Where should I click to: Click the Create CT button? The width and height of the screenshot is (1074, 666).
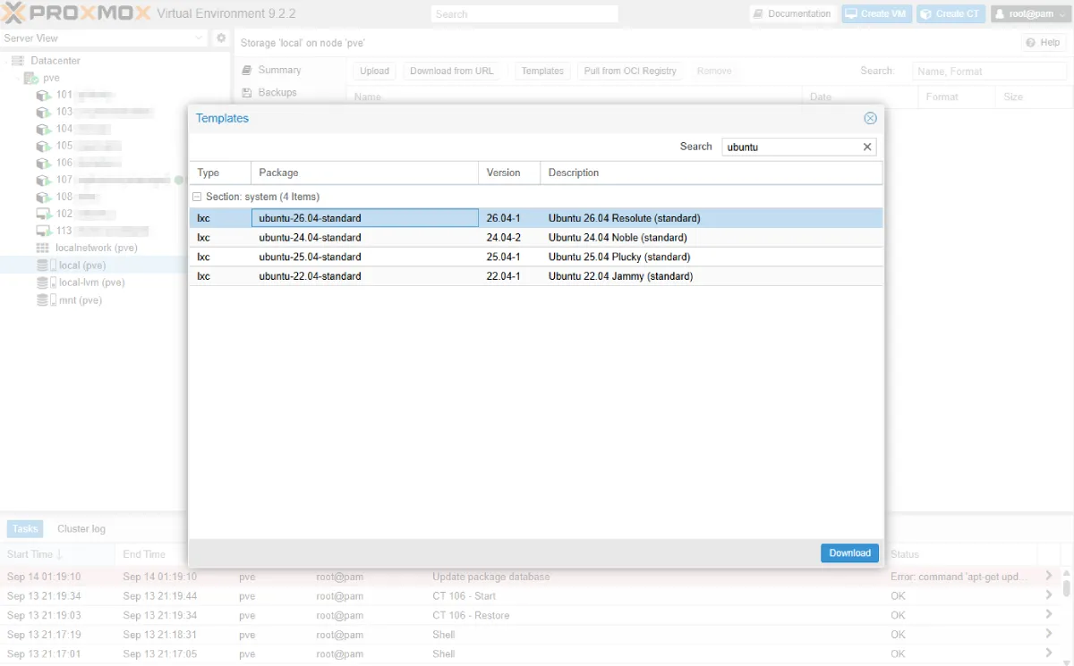tap(950, 13)
